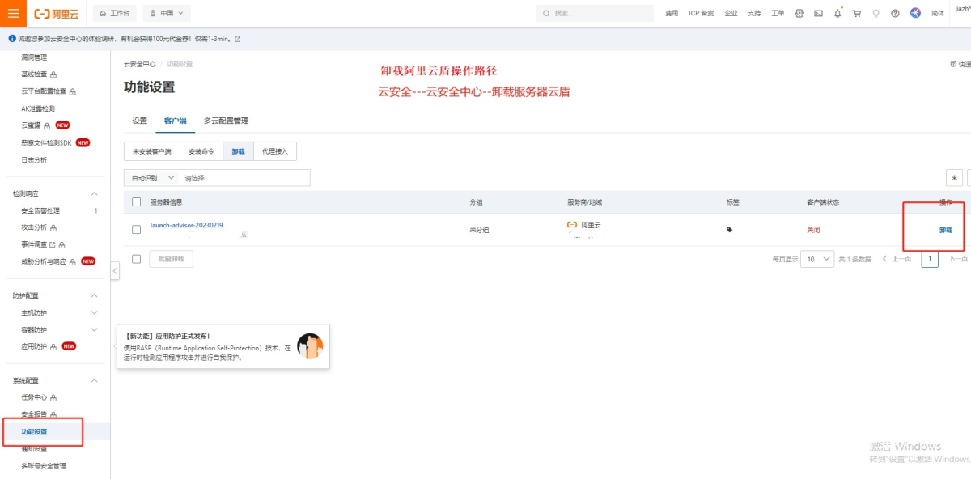971x479 pixels.
Task: Switch to the 设置 tab
Action: point(140,121)
